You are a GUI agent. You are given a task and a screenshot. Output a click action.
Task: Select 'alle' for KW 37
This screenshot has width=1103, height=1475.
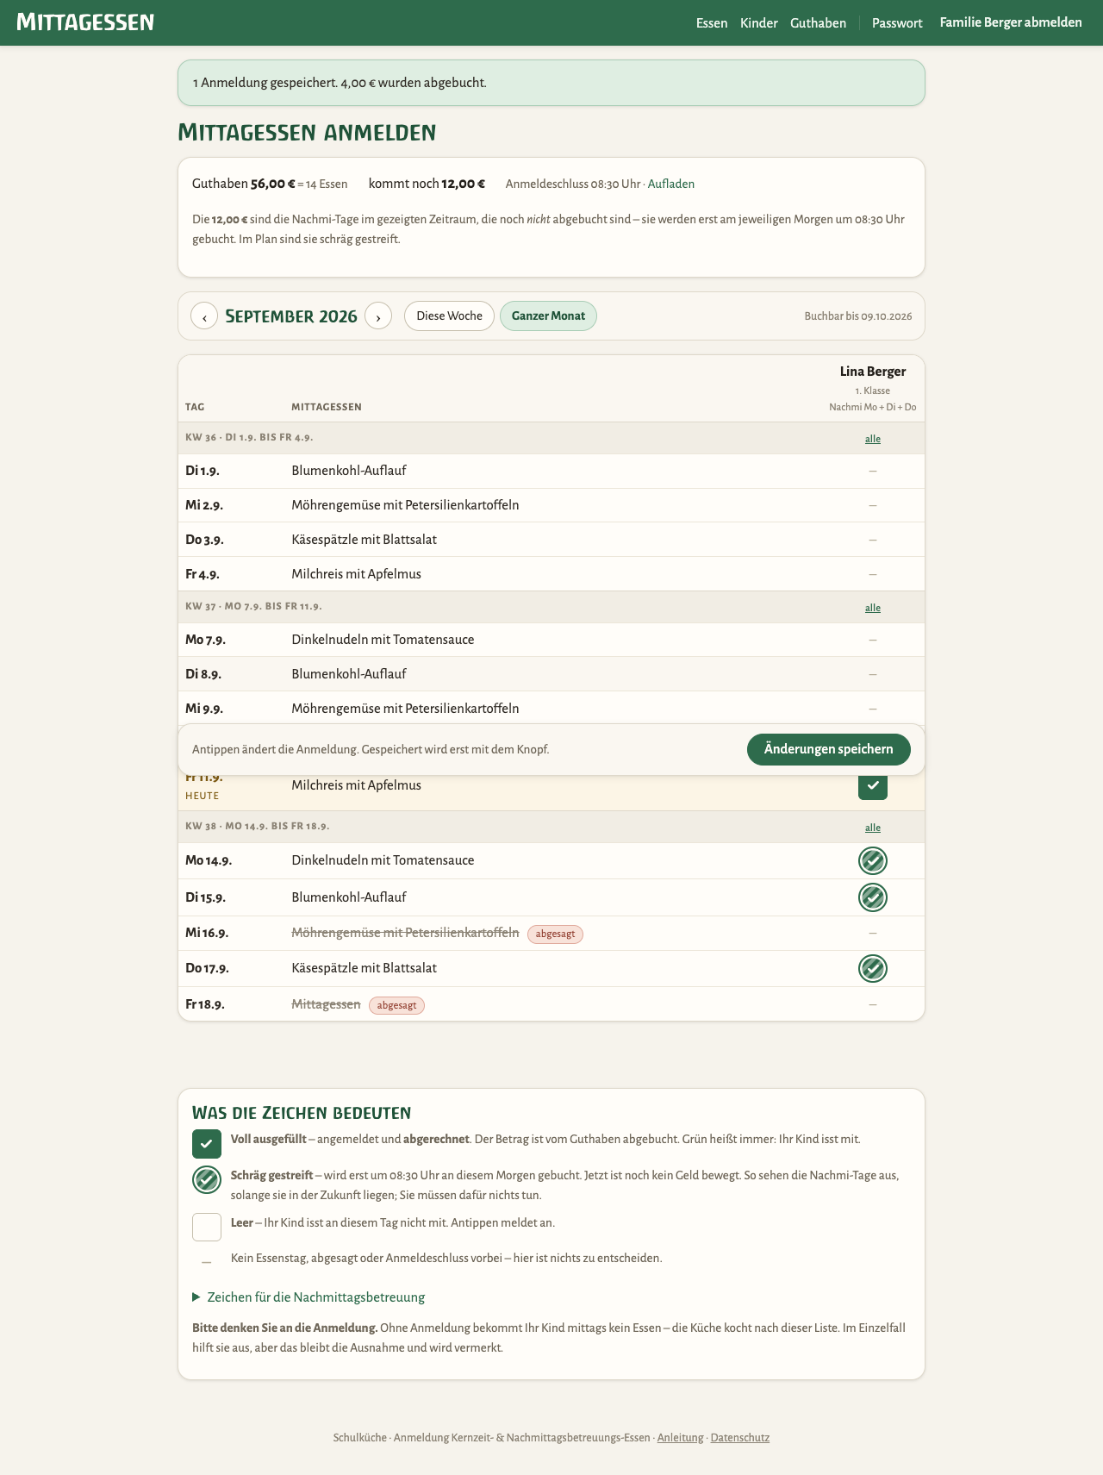[873, 608]
